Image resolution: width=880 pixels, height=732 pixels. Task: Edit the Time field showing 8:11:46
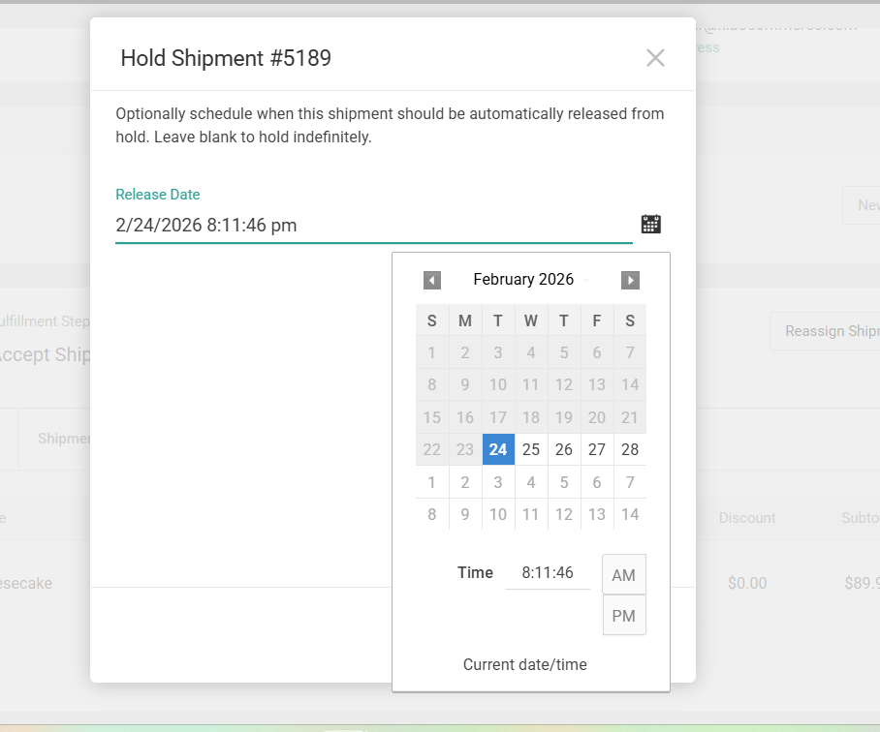click(x=548, y=572)
